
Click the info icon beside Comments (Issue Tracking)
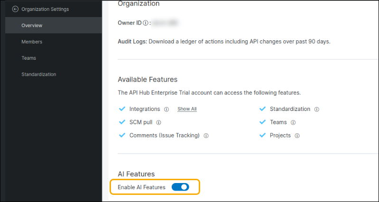[206, 136]
